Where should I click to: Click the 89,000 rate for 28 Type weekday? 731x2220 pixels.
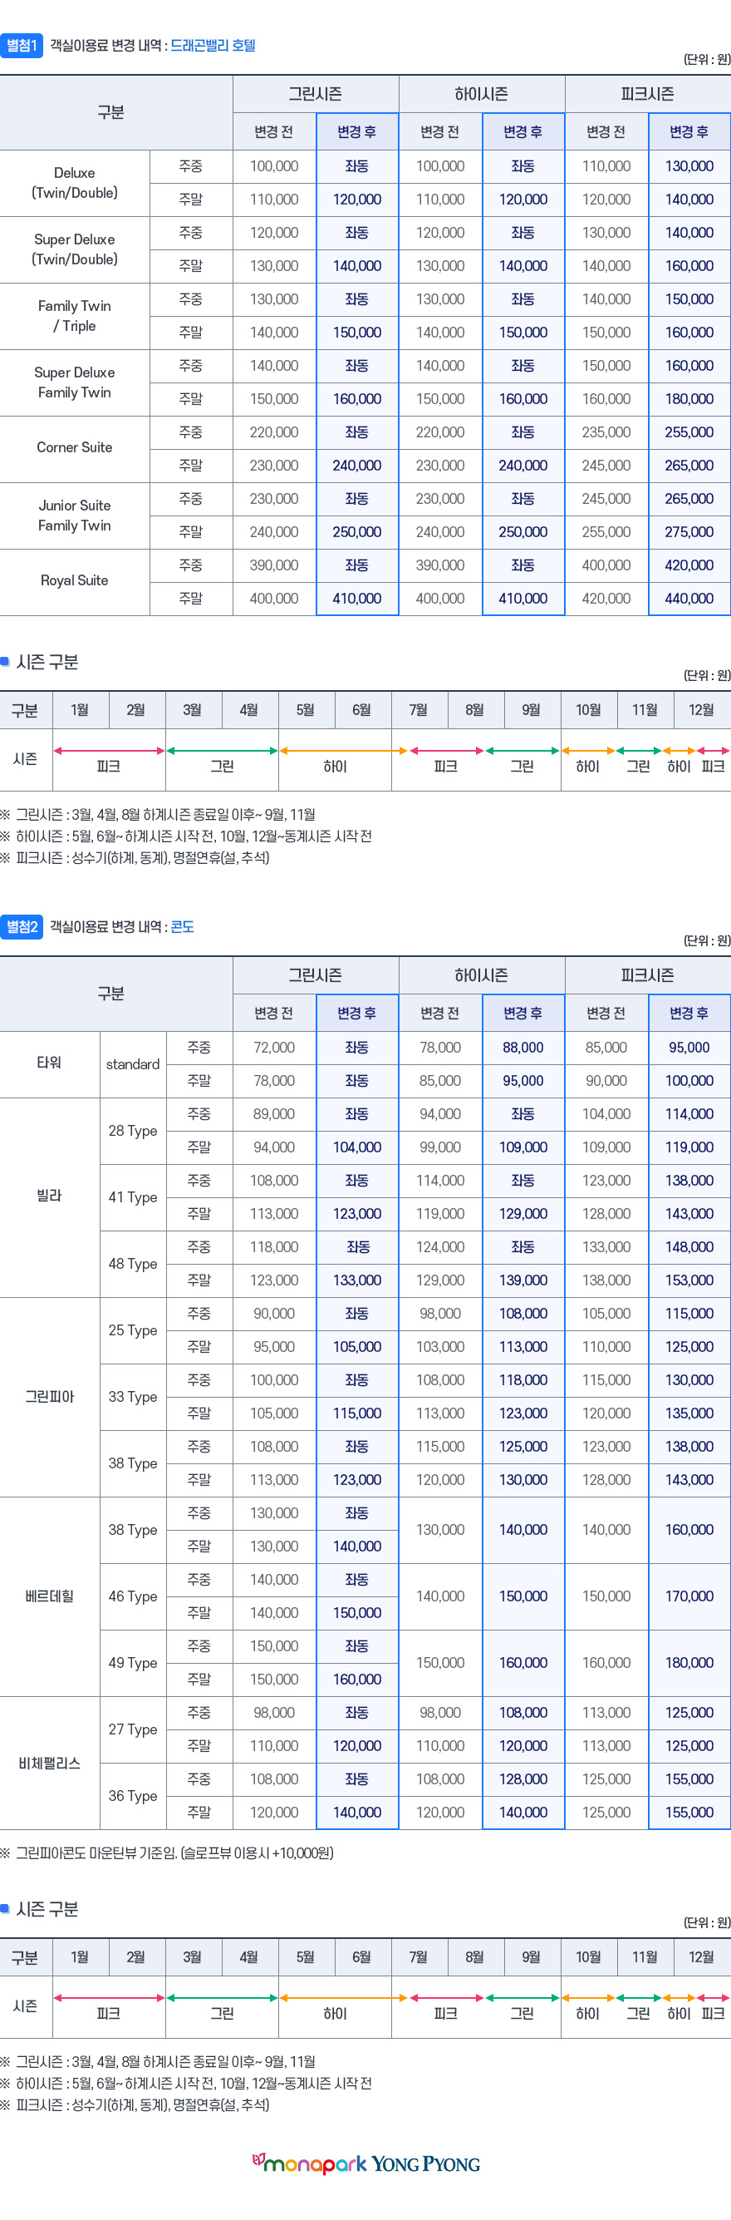click(x=274, y=1113)
